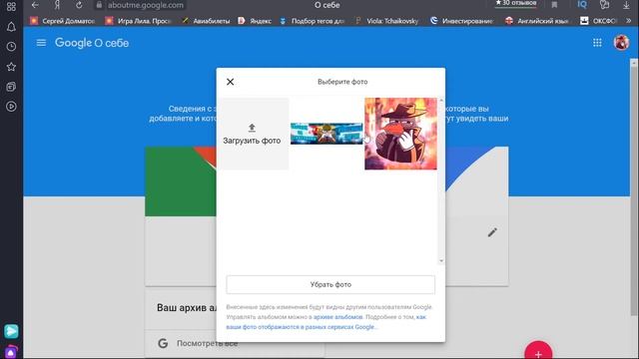Open the ОКСФОРД bookmark

tap(599, 21)
